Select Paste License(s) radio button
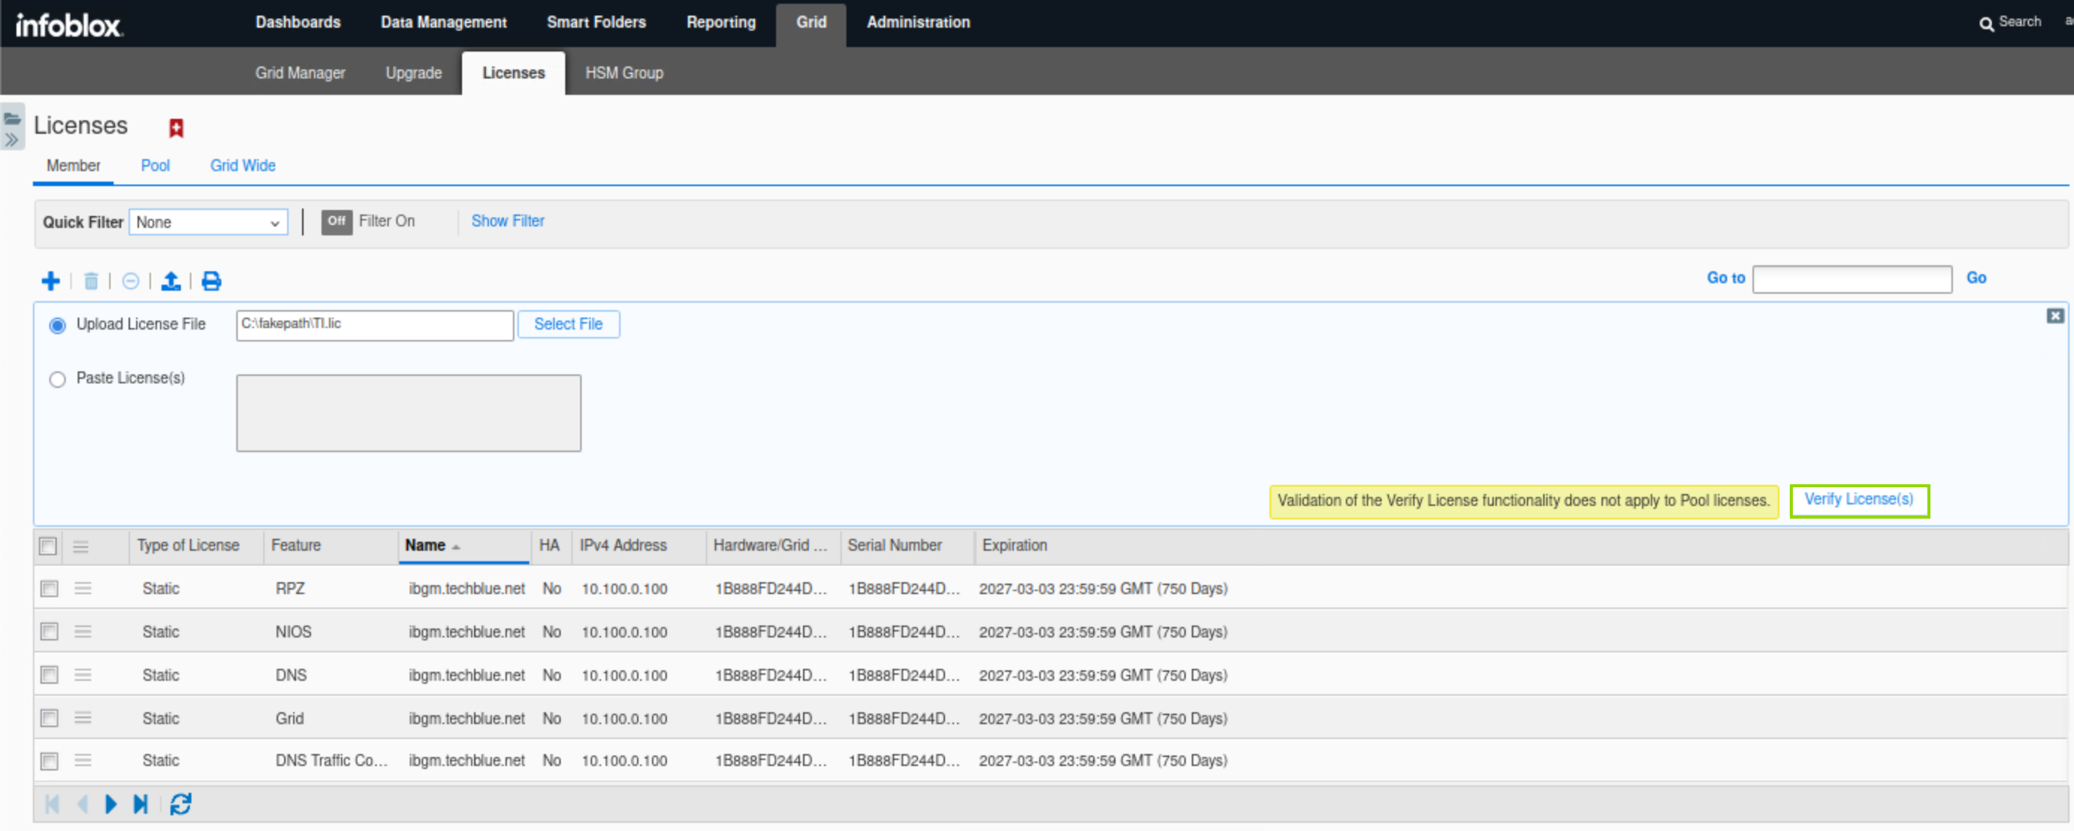Viewport: 2074px width, 831px height. coord(57,379)
